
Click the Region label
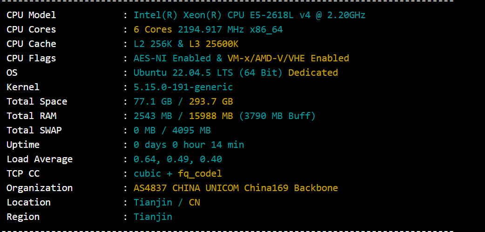pyautogui.click(x=23, y=217)
